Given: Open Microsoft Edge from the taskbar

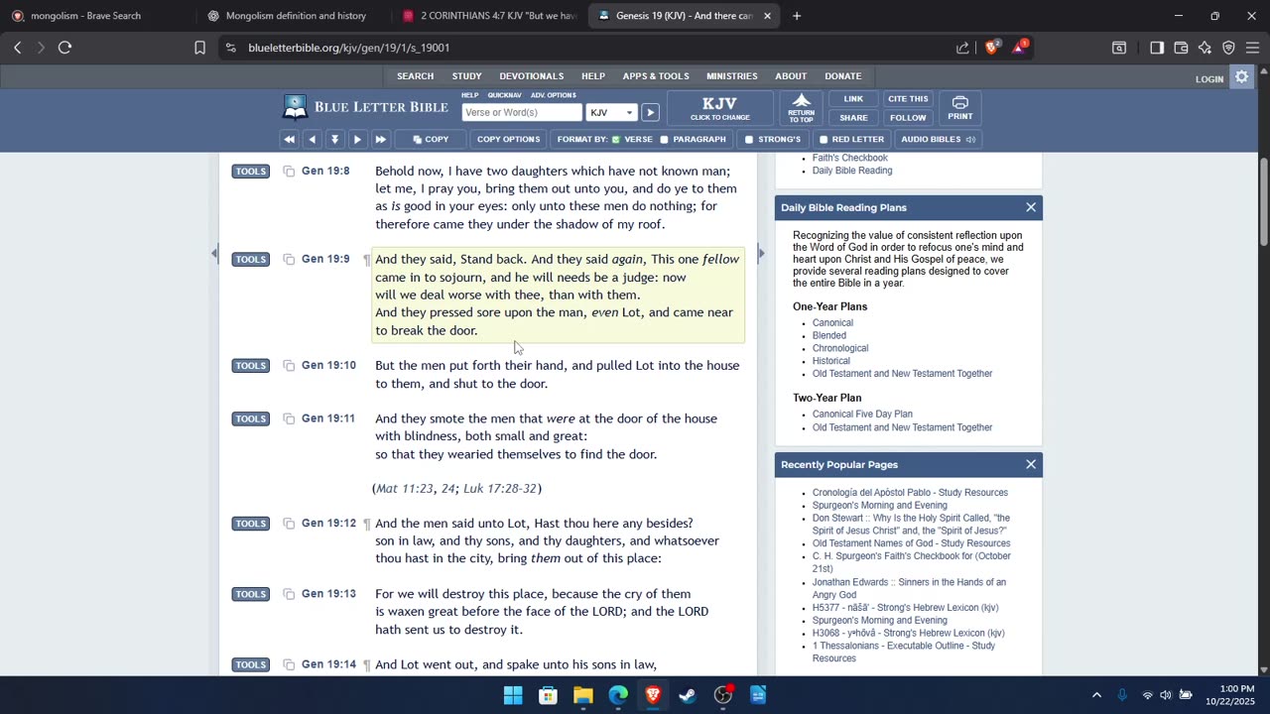Looking at the screenshot, I should [x=618, y=695].
